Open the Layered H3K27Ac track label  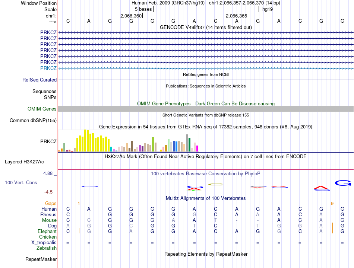(24, 162)
